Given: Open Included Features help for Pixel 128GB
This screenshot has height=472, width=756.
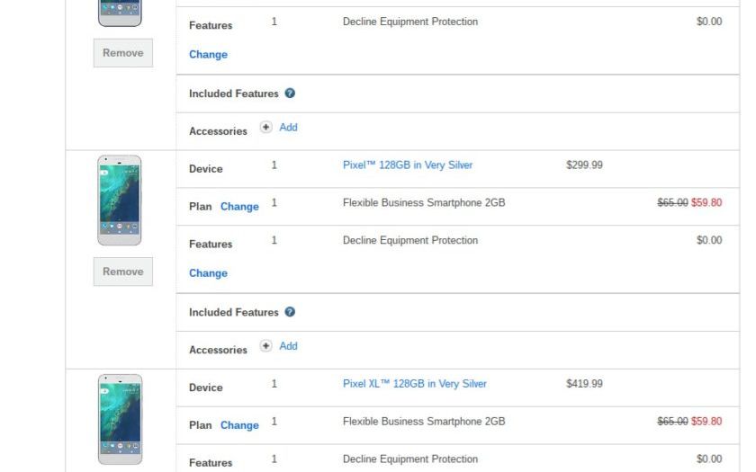Looking at the screenshot, I should tap(290, 312).
